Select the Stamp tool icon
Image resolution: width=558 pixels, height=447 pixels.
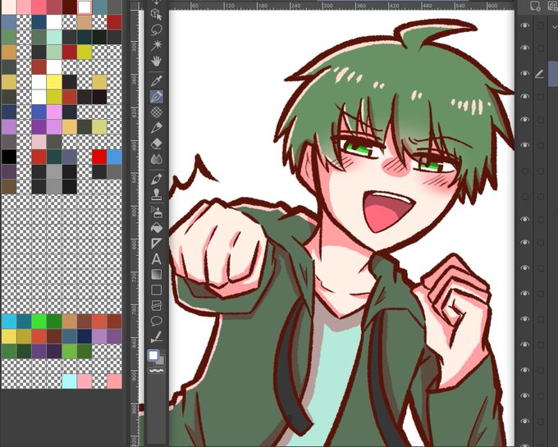(x=156, y=194)
